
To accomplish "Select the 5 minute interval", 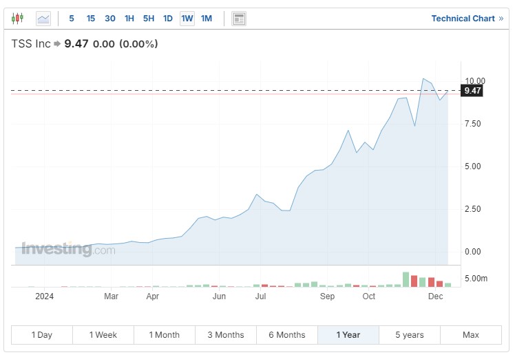I will [72, 19].
